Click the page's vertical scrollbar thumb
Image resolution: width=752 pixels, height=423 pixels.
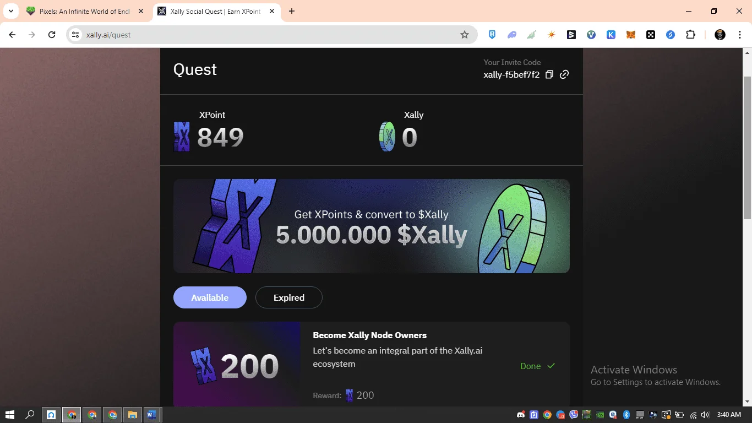pos(747,148)
